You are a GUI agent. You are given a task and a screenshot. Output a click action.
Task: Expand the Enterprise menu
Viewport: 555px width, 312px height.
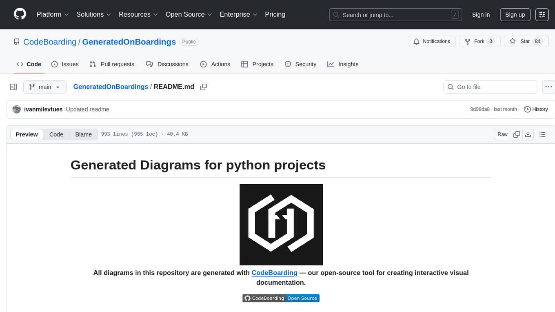(238, 14)
